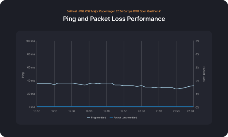The image size is (228, 137).
Task: Click the light blue Ping legend swatch
Action: tap(88, 117)
